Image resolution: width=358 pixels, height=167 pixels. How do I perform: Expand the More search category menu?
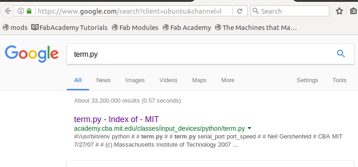pos(228,80)
